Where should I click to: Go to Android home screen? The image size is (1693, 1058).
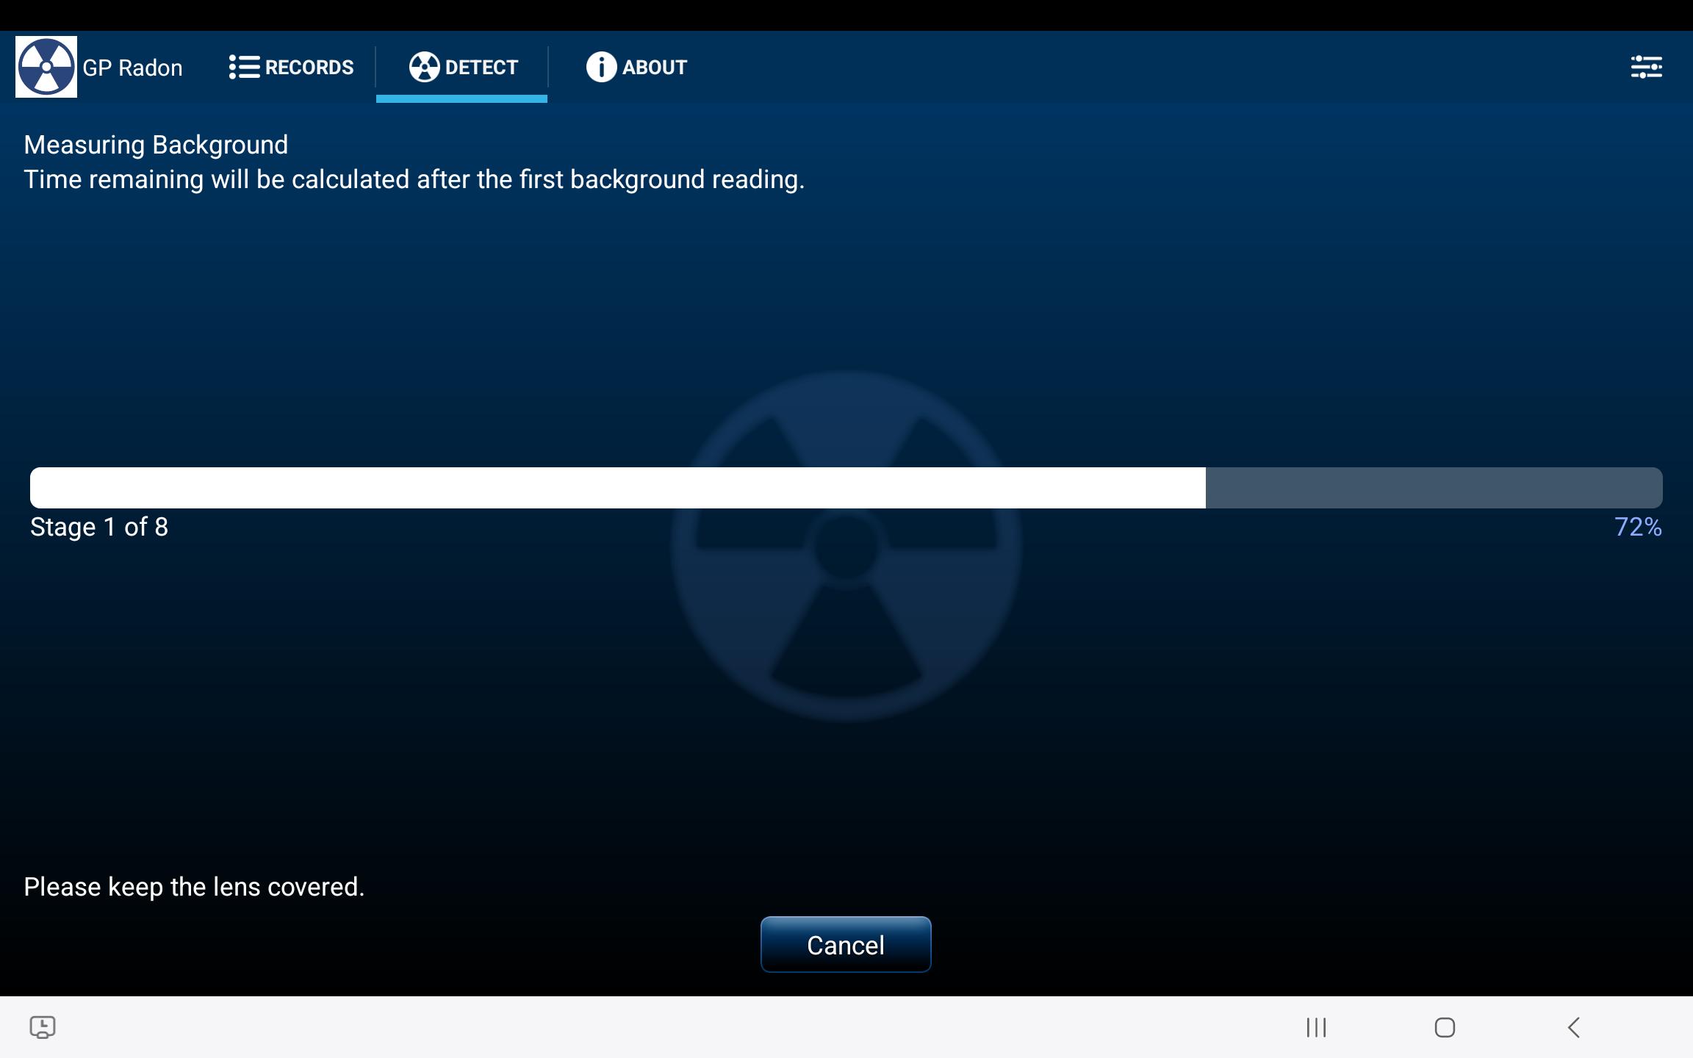pos(1445,1027)
